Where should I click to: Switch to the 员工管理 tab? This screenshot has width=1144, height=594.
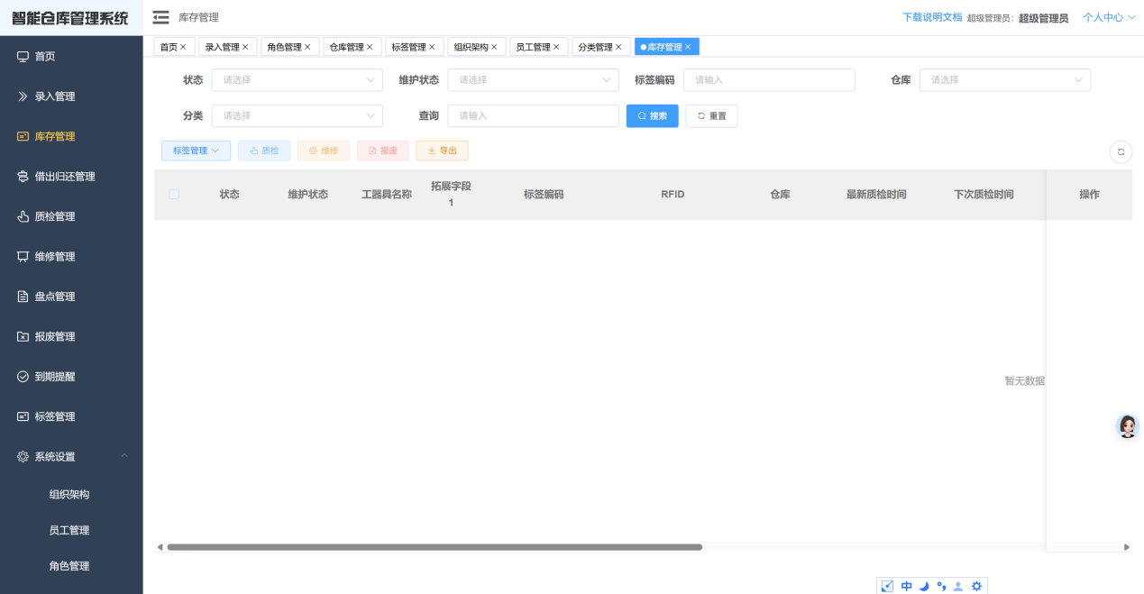coord(532,46)
